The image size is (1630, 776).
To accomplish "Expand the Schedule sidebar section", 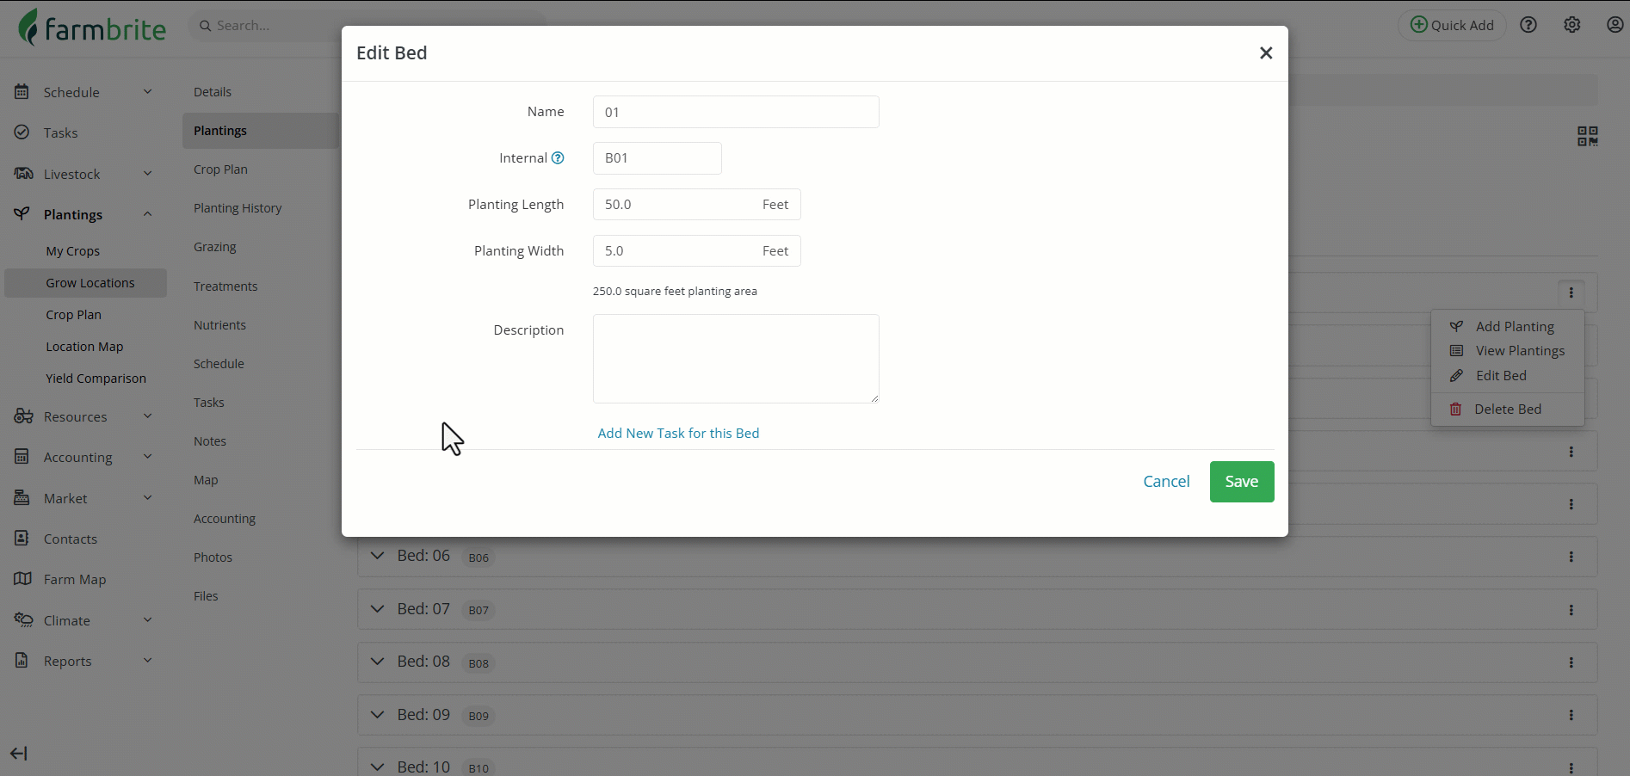I will (147, 92).
